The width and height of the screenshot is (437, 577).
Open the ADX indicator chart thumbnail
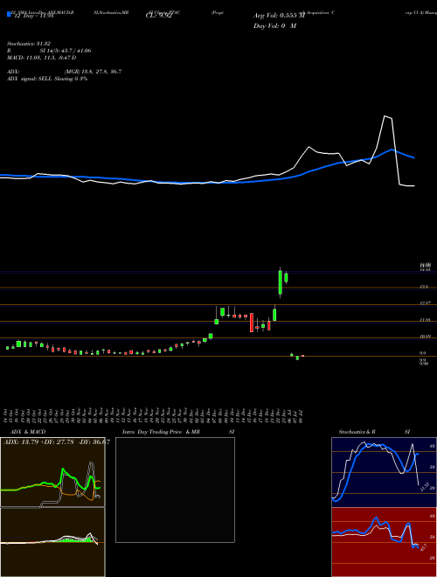[52, 472]
